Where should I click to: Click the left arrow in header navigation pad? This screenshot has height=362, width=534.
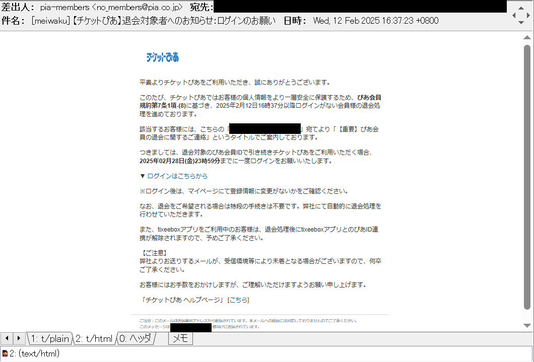click(514, 15)
